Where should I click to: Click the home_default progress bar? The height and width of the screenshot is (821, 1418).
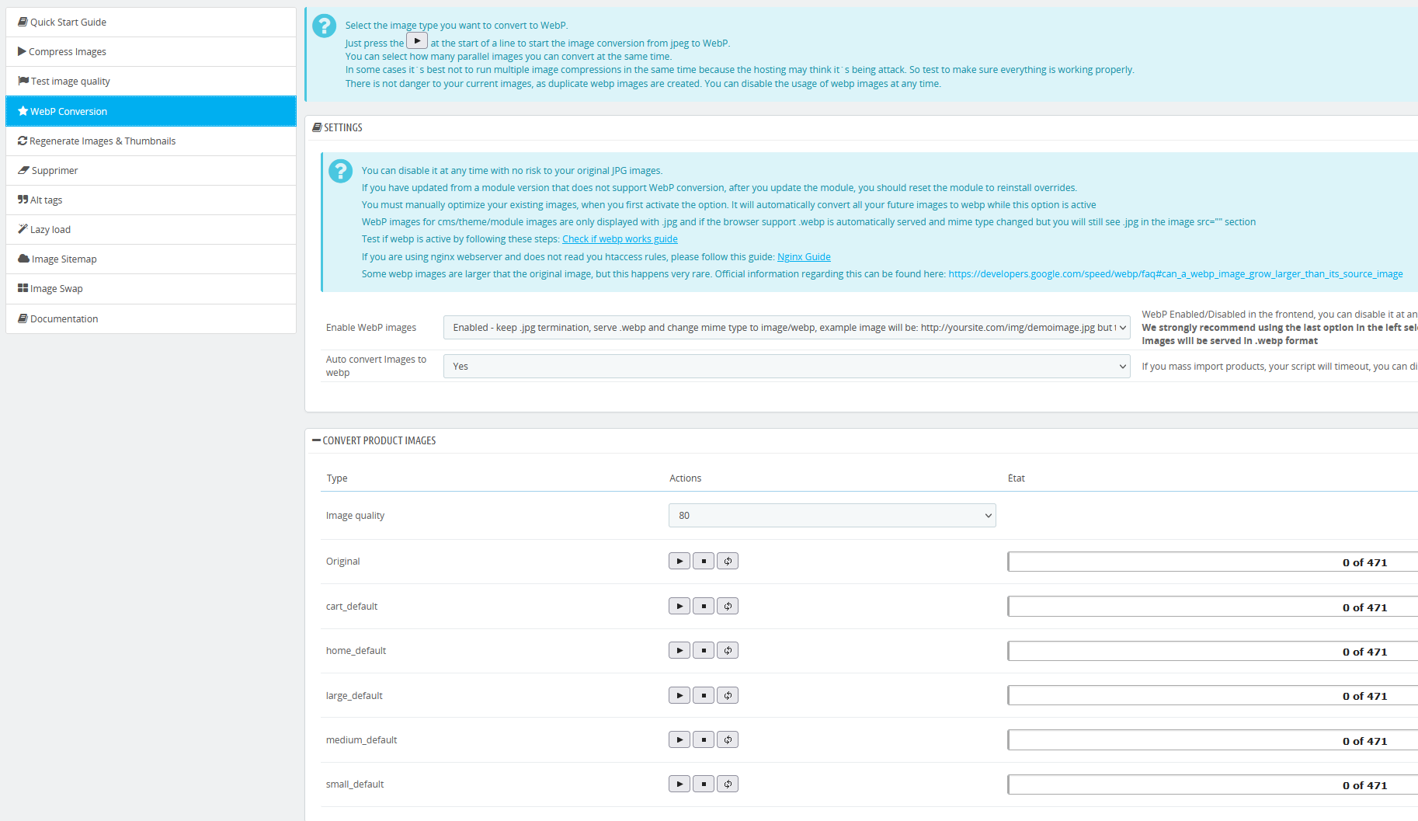click(x=1212, y=651)
